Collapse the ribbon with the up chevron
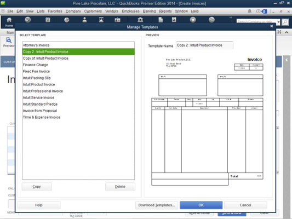Screen dimensions: 292x219 point(287,32)
